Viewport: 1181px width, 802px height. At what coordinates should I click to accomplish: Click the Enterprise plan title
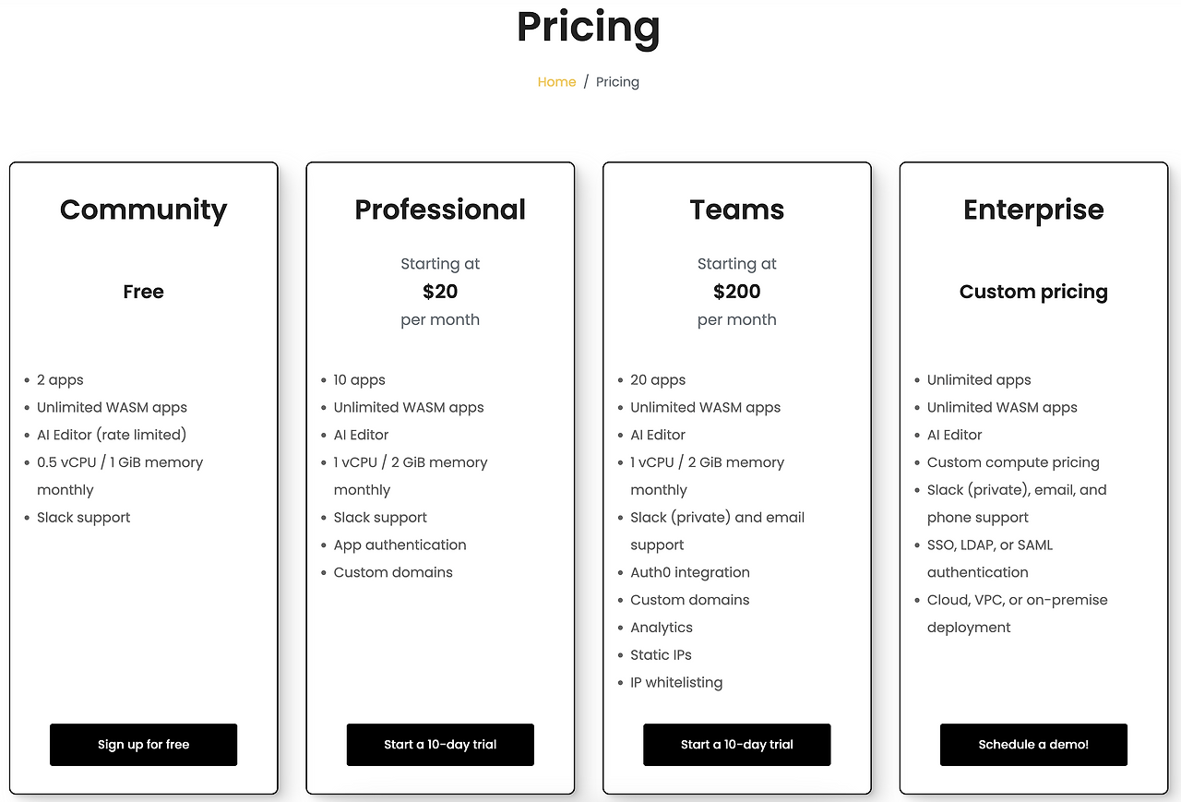coord(1033,209)
